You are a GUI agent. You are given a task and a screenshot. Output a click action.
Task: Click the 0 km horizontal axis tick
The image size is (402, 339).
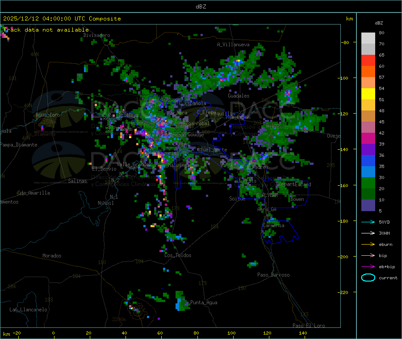coord(53,333)
